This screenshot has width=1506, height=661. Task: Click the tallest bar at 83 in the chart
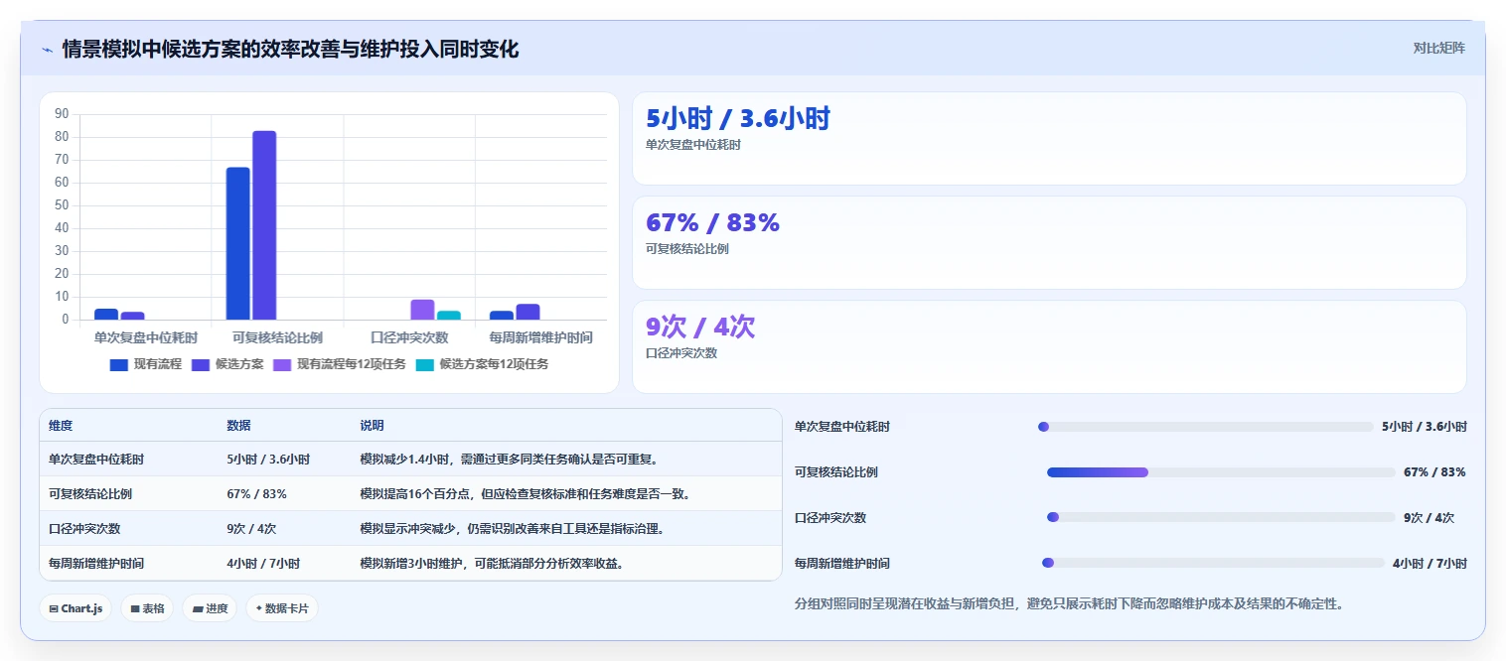click(x=264, y=225)
